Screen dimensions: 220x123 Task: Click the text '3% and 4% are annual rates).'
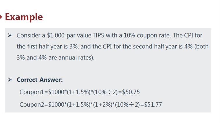(55, 57)
